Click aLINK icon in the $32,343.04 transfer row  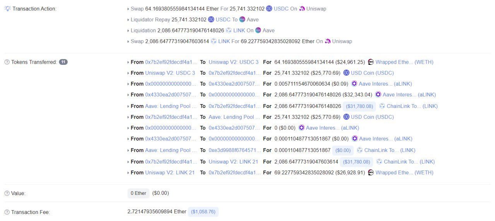click(378, 94)
